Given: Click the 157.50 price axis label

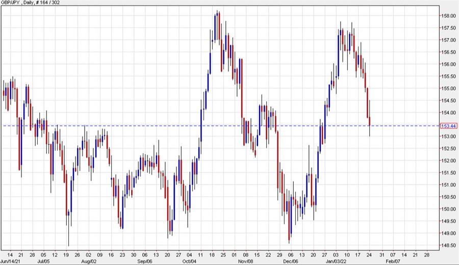Looking at the screenshot, I should tap(448, 28).
